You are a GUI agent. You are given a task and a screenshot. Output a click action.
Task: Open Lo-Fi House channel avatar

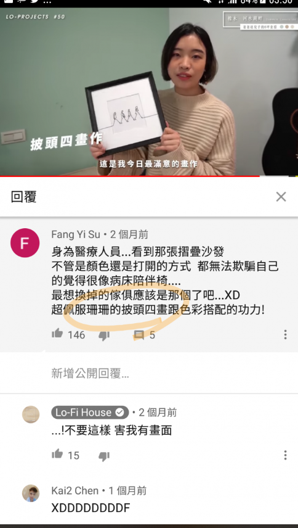[x=31, y=414]
